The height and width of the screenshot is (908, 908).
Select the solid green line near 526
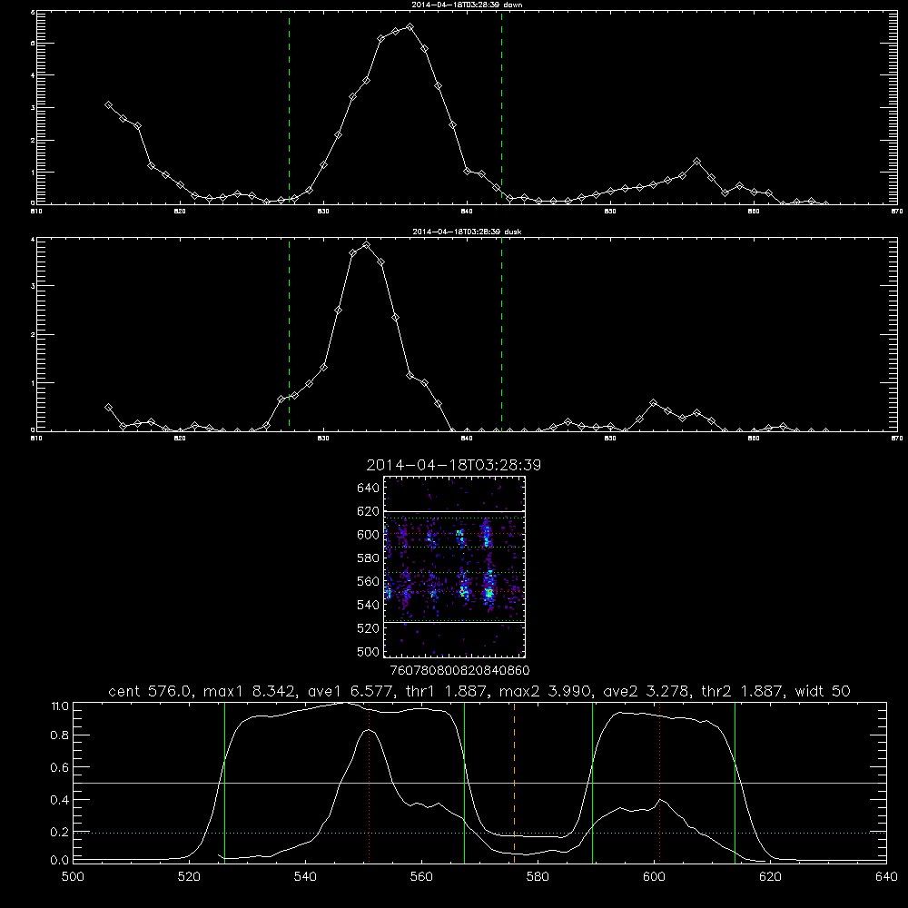[224, 783]
